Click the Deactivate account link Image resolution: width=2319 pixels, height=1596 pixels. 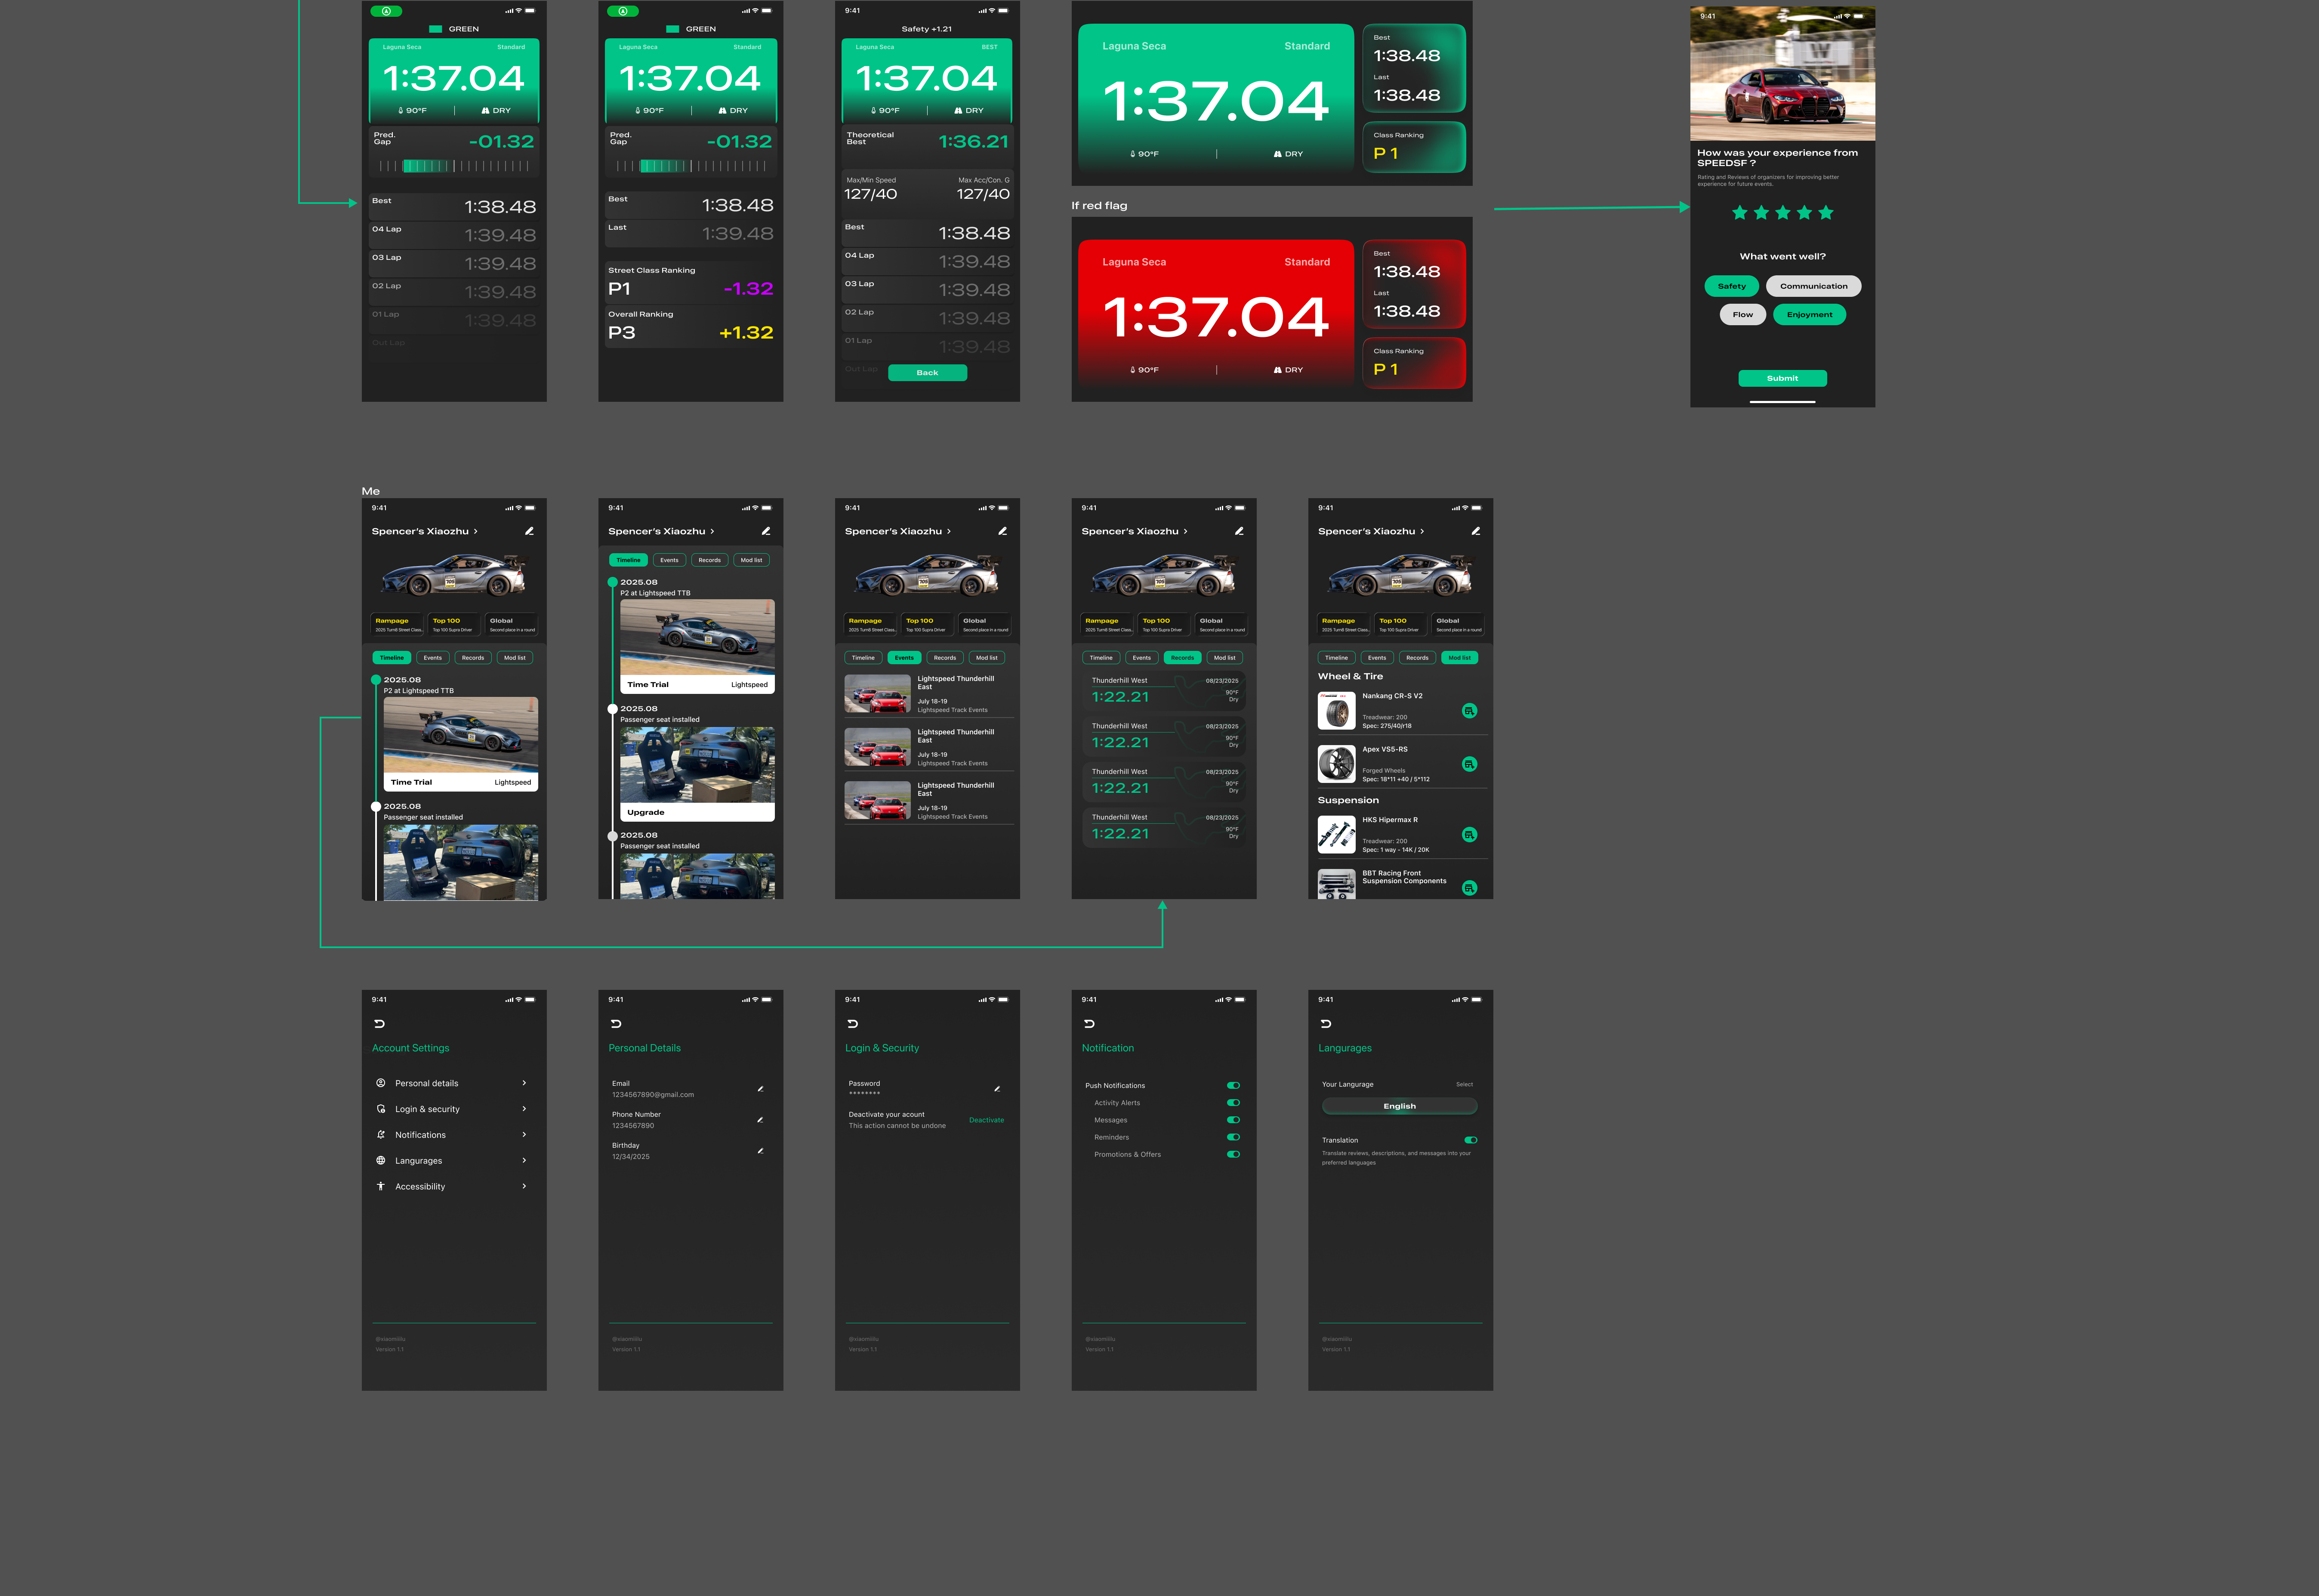(x=986, y=1120)
